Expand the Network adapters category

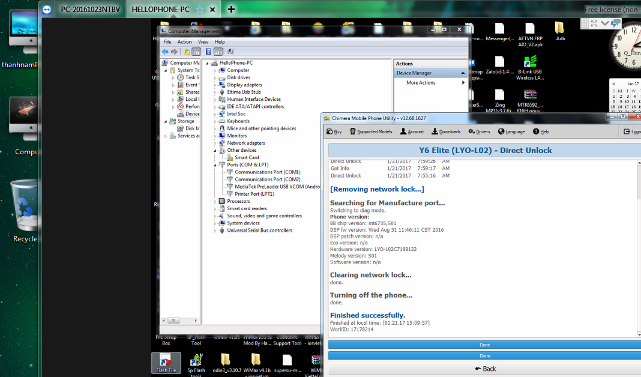215,143
